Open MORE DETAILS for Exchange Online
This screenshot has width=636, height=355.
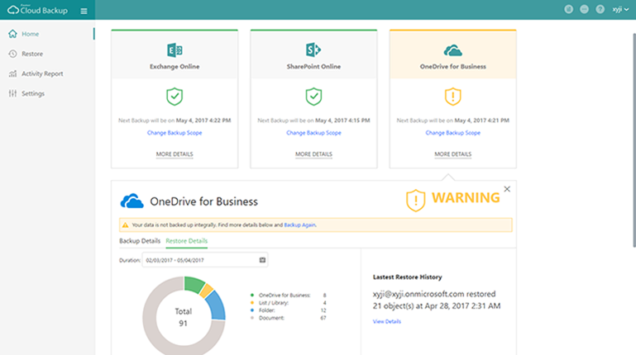click(x=175, y=154)
